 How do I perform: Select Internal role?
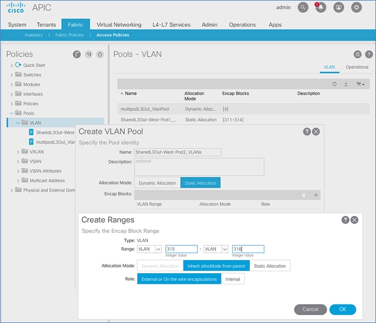[x=233, y=279]
